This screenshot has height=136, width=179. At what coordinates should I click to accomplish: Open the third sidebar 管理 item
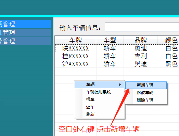(x=26, y=41)
